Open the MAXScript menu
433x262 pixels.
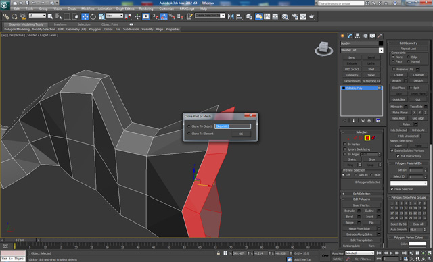coord(187,9)
